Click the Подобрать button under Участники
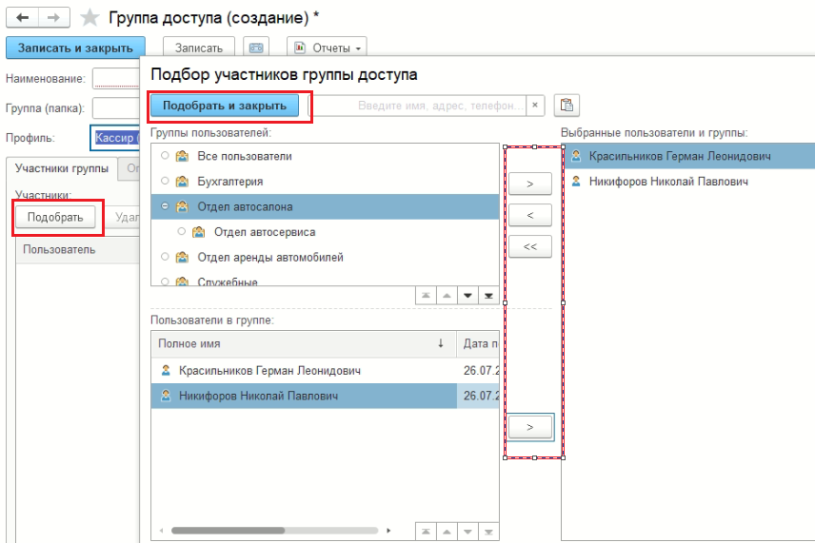Viewport: 815px width, 543px height. point(54,217)
